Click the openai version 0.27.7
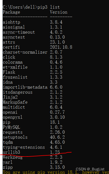The image size is (109, 174). [57, 112]
